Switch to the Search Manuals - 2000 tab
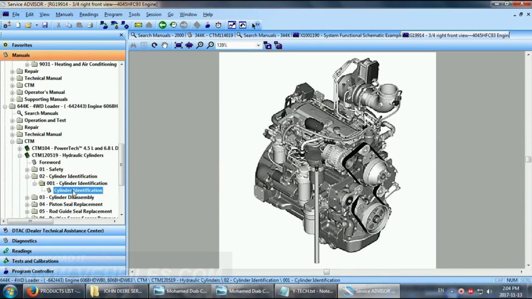This screenshot has width=532, height=299. point(157,35)
